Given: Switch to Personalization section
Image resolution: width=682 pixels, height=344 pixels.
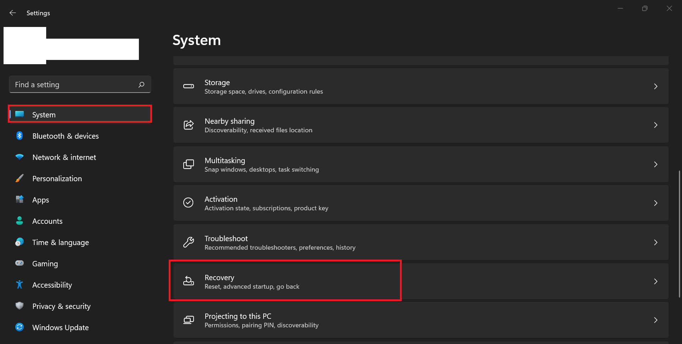Looking at the screenshot, I should [57, 178].
